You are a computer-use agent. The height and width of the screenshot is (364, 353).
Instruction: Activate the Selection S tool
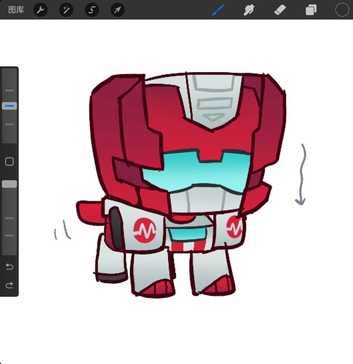coord(92,10)
